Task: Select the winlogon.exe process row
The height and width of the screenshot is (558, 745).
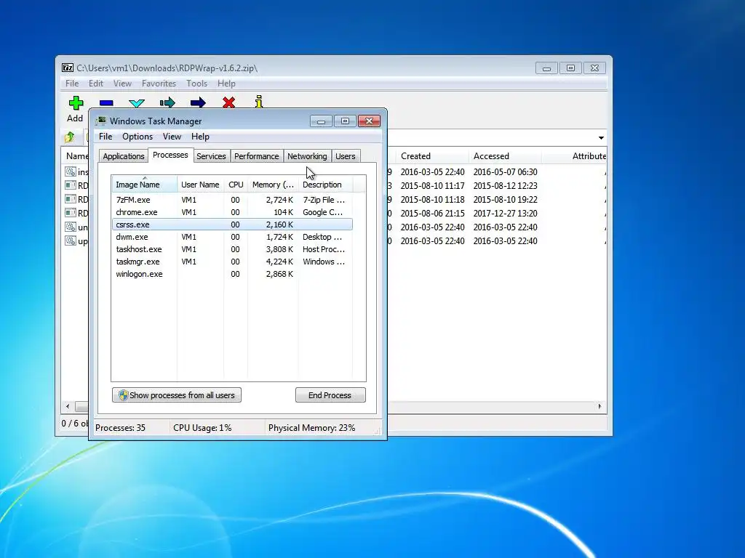Action: click(232, 274)
